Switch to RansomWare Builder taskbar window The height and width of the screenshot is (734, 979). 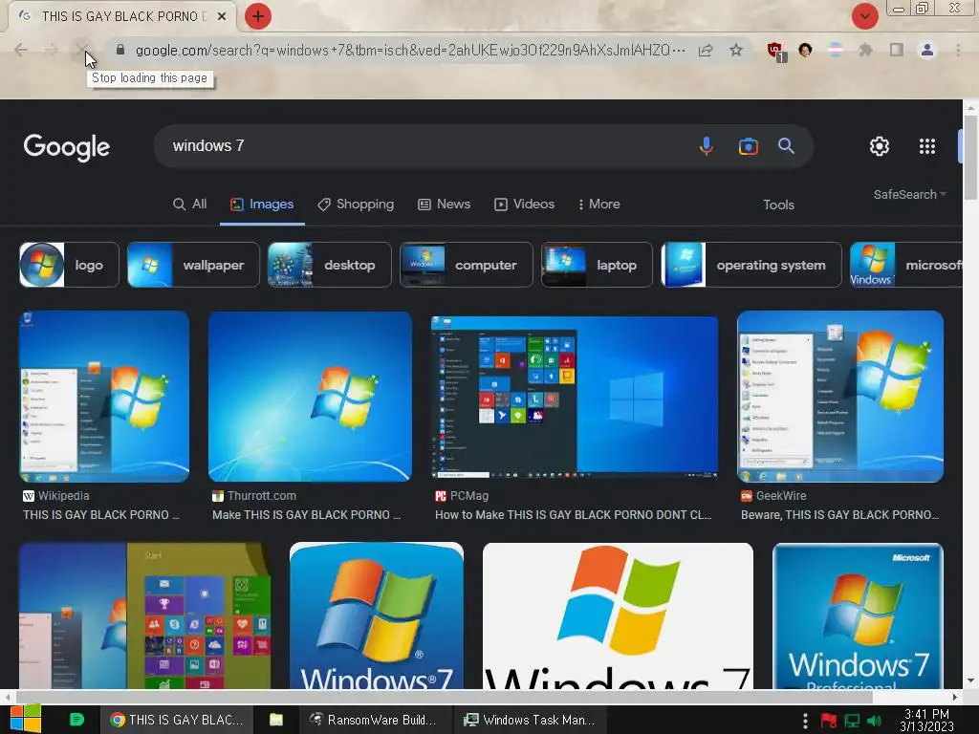click(x=373, y=720)
